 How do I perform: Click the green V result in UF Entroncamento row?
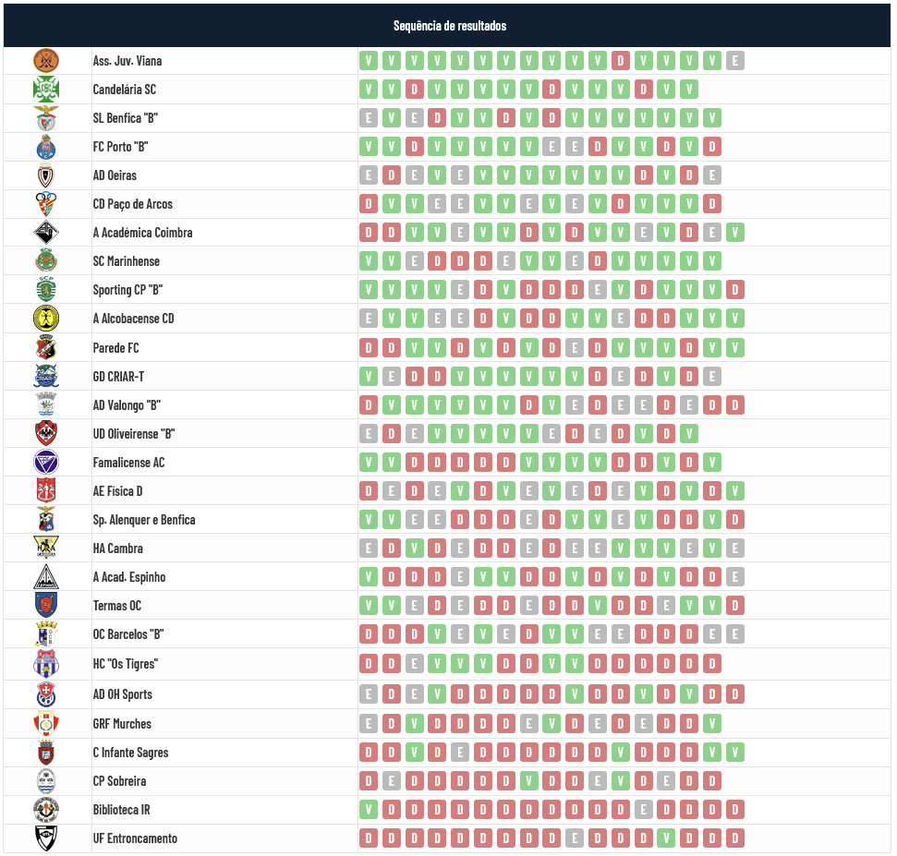point(666,838)
